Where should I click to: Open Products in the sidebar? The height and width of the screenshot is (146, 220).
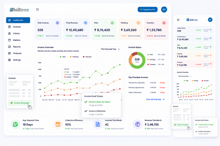(17, 53)
